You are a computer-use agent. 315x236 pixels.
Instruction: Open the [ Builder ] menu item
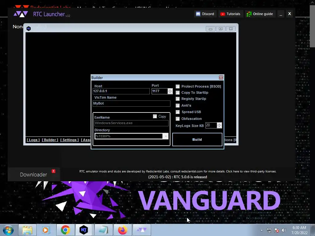[x=50, y=140]
